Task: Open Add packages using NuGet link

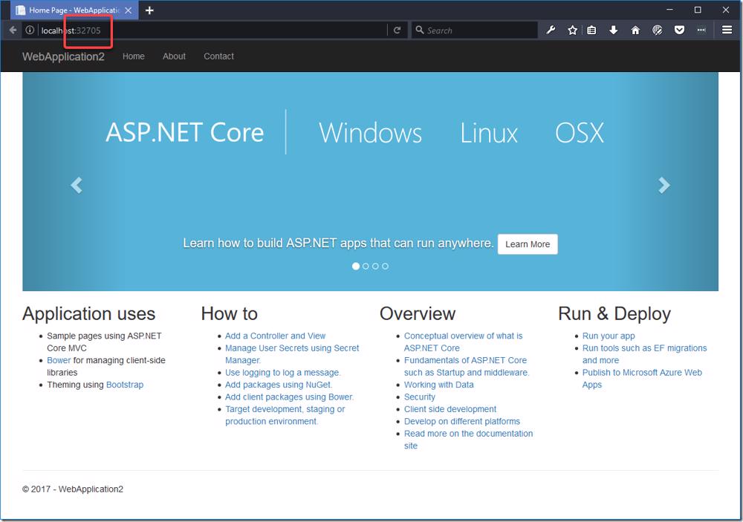Action: 279,385
